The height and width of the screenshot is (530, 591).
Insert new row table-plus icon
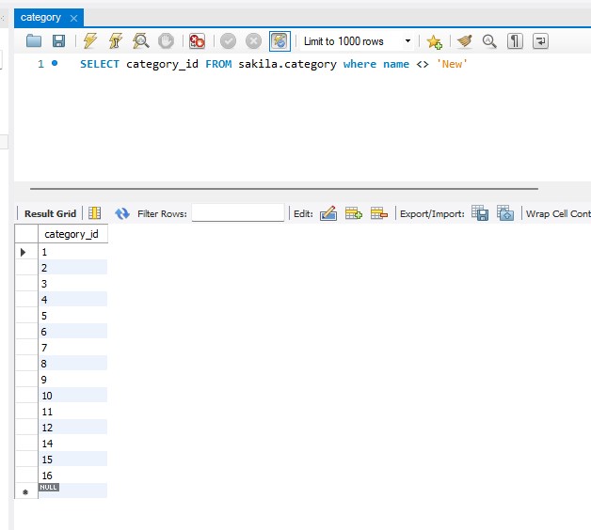[x=354, y=213]
